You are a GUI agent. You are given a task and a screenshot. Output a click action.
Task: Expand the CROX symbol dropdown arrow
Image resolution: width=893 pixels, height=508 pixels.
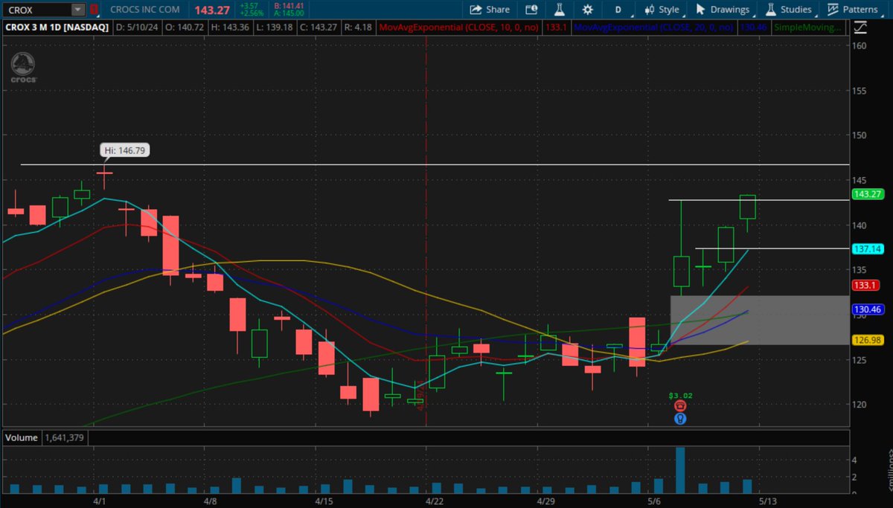tap(78, 10)
